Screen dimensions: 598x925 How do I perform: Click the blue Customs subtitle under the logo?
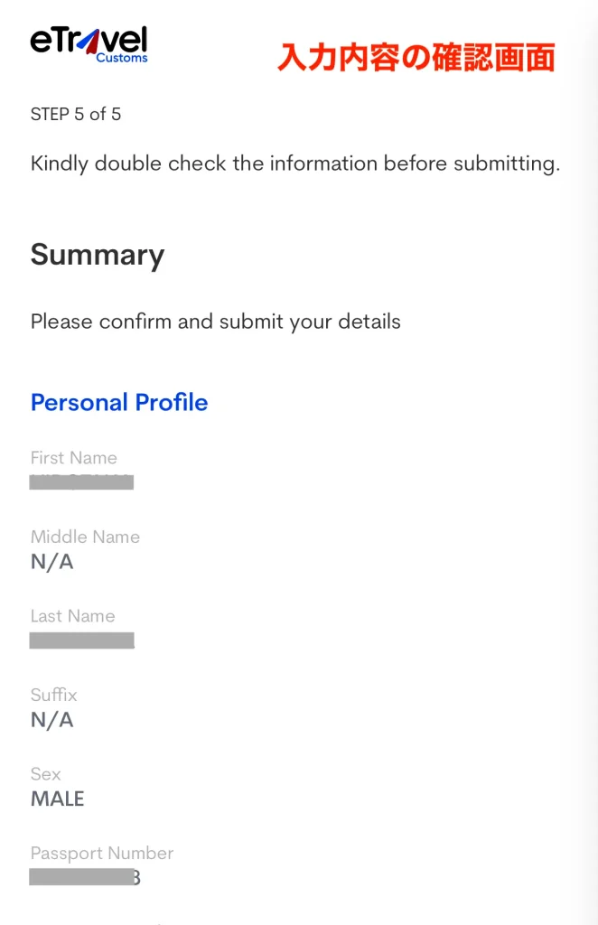[x=121, y=59]
